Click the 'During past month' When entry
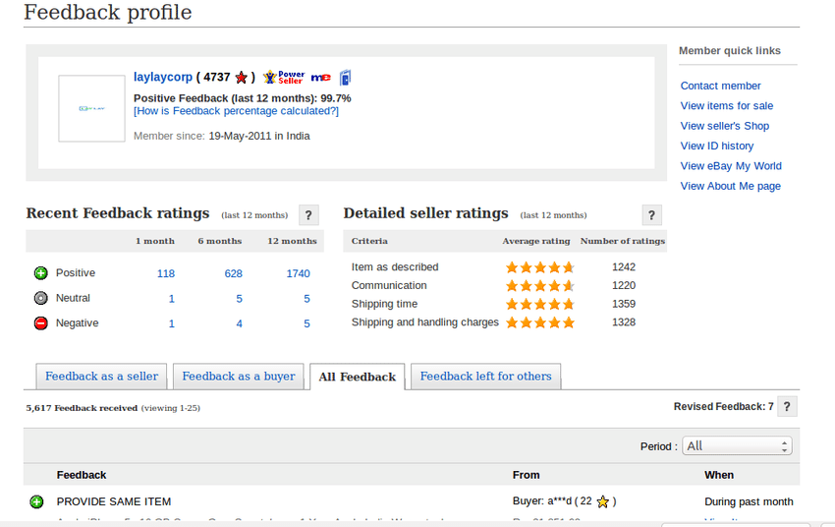This screenshot has width=835, height=527. [x=749, y=502]
